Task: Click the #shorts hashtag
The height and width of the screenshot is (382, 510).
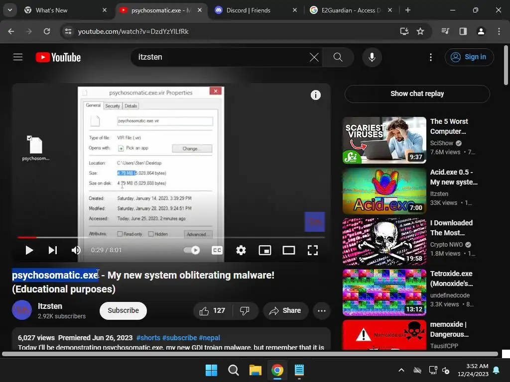Action: coord(148,338)
